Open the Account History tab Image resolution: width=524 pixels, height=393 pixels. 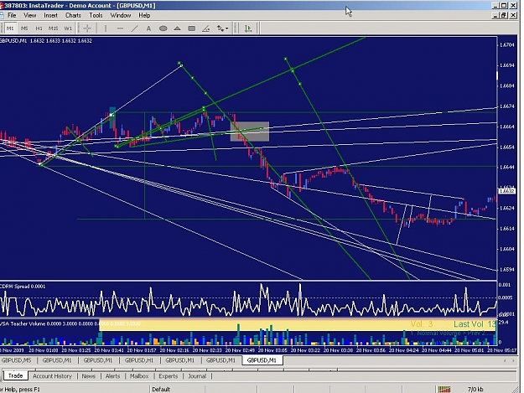click(52, 376)
